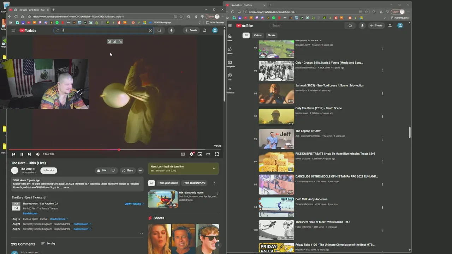The height and width of the screenshot is (254, 452).
Task: Expand description with '...more'
Action: [x=65, y=187]
